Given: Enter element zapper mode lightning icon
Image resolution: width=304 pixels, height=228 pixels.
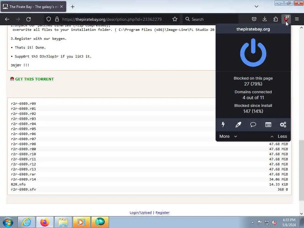Looking at the screenshot, I should (223, 124).
